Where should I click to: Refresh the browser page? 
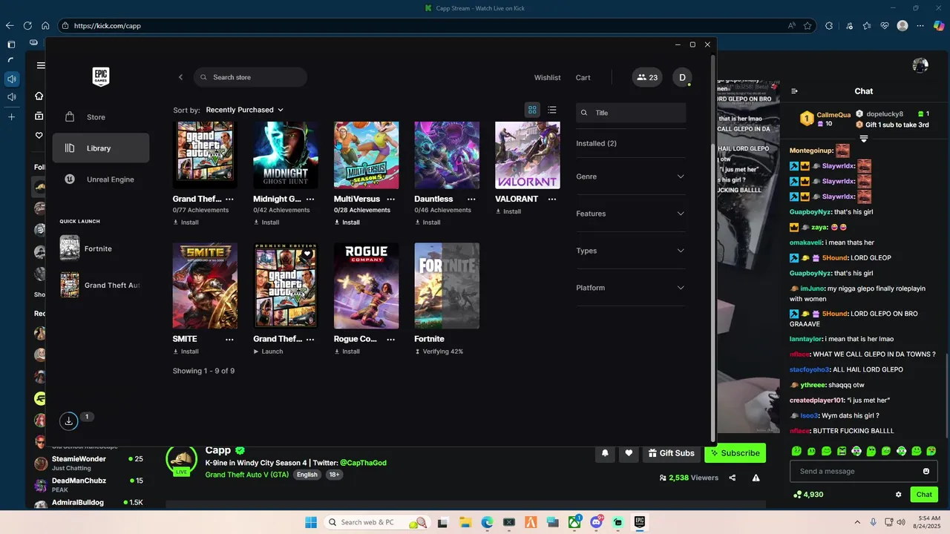coord(27,25)
